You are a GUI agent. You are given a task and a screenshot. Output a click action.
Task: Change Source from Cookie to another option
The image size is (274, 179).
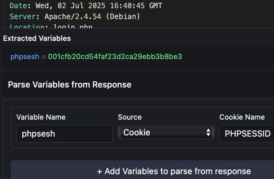pos(166,132)
